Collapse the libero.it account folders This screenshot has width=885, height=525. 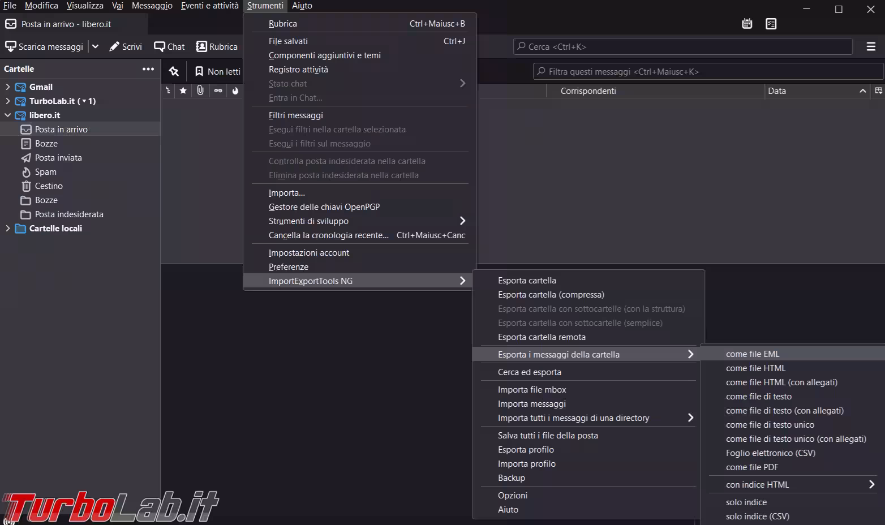[x=7, y=115]
